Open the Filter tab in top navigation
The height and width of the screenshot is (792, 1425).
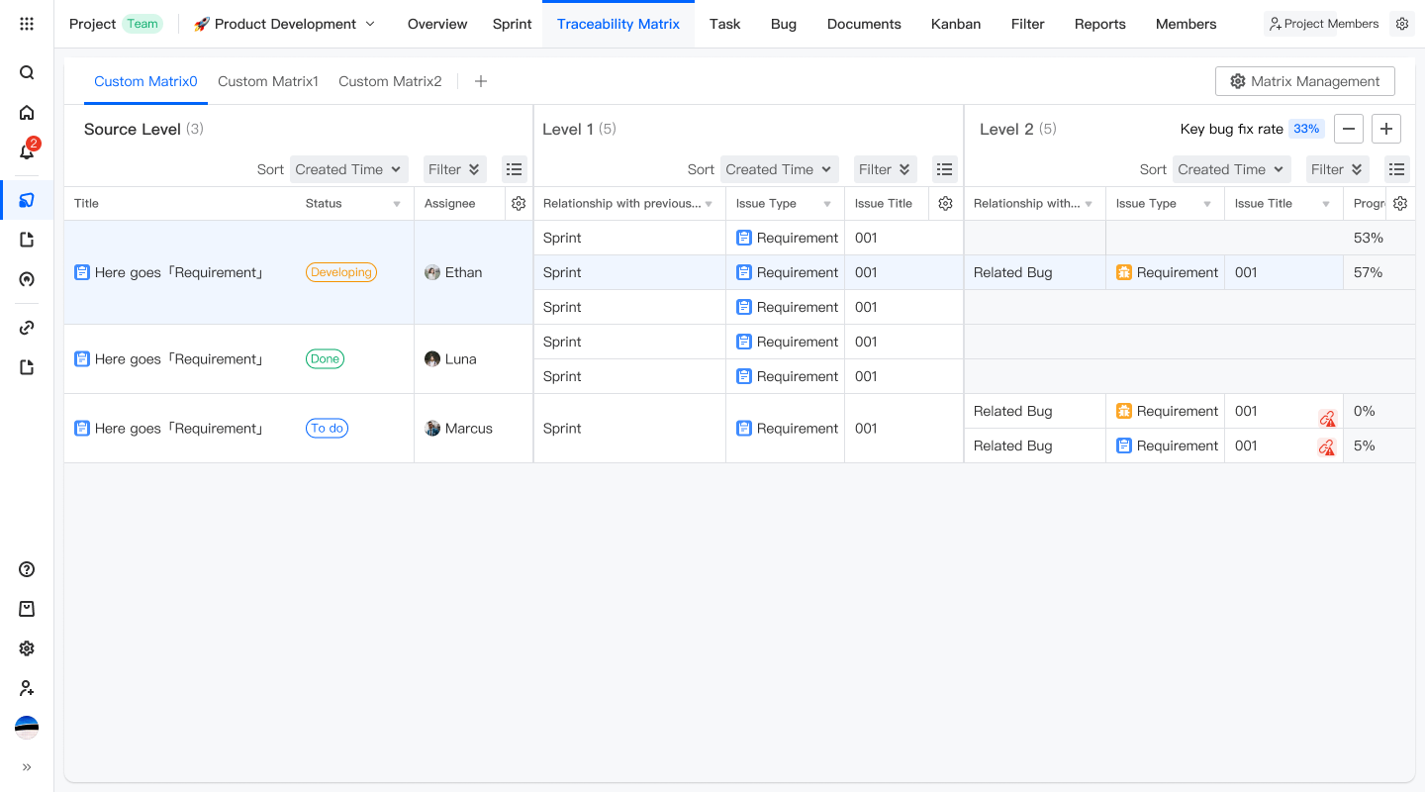[x=1028, y=24]
